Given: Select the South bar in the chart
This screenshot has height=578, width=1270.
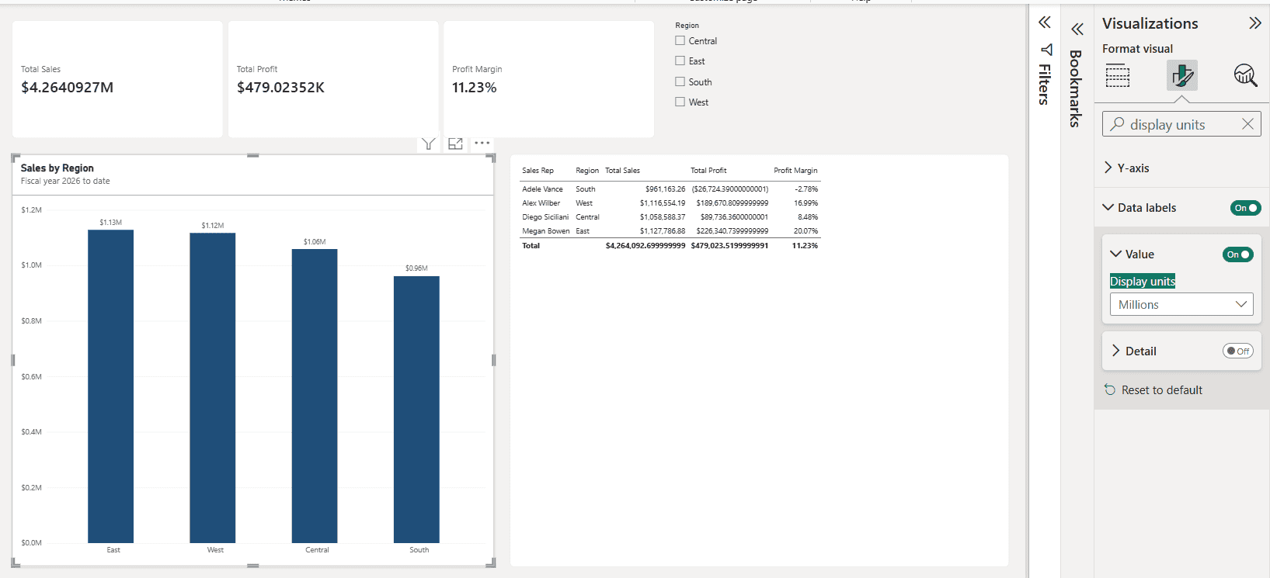Looking at the screenshot, I should click(416, 410).
